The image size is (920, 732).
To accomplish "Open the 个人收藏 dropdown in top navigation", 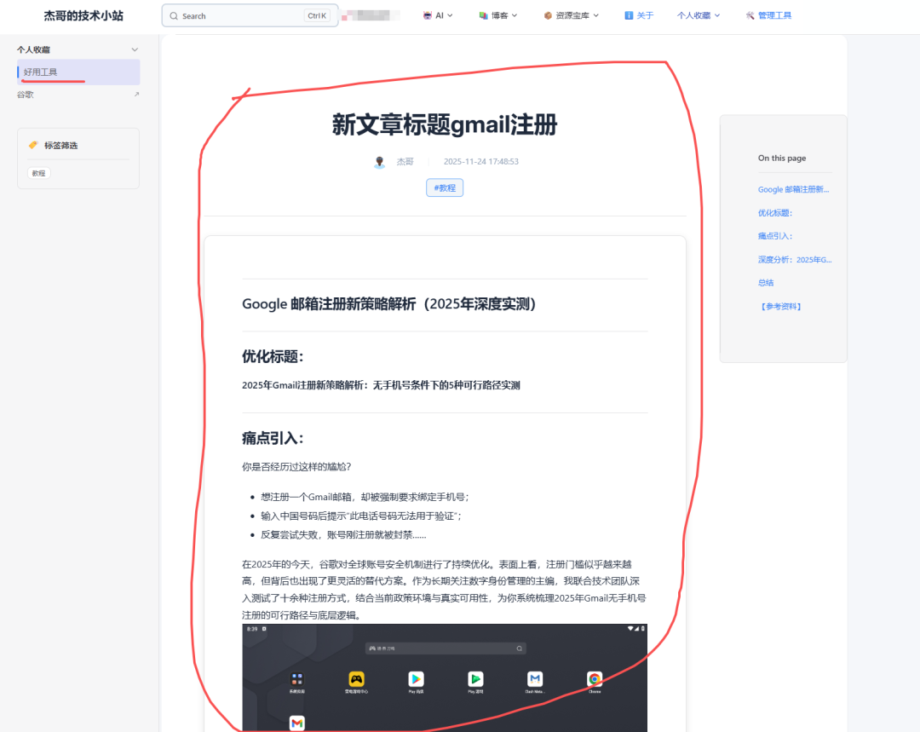I will [x=698, y=14].
